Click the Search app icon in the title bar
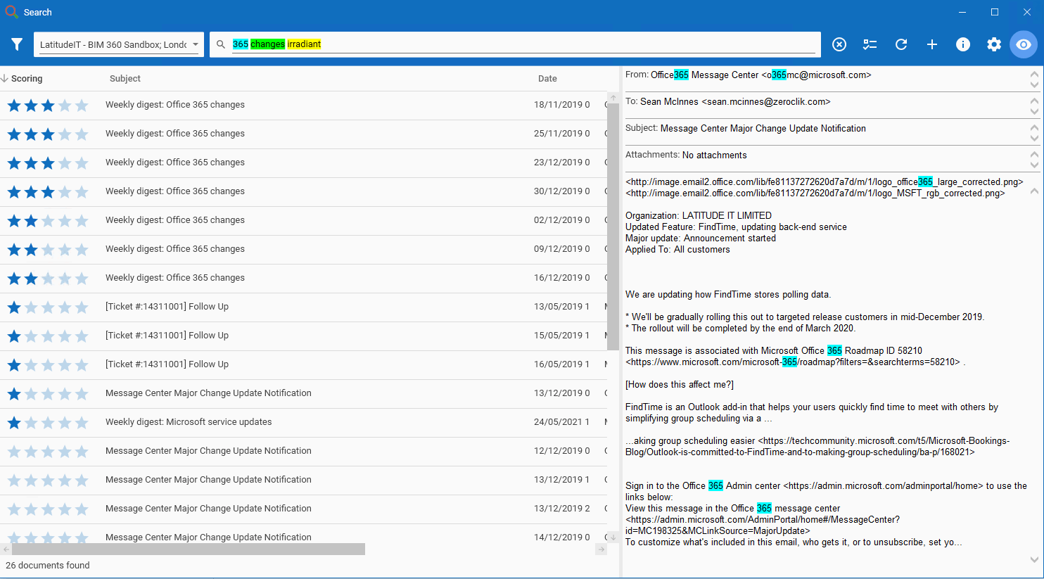The width and height of the screenshot is (1044, 579). click(11, 12)
